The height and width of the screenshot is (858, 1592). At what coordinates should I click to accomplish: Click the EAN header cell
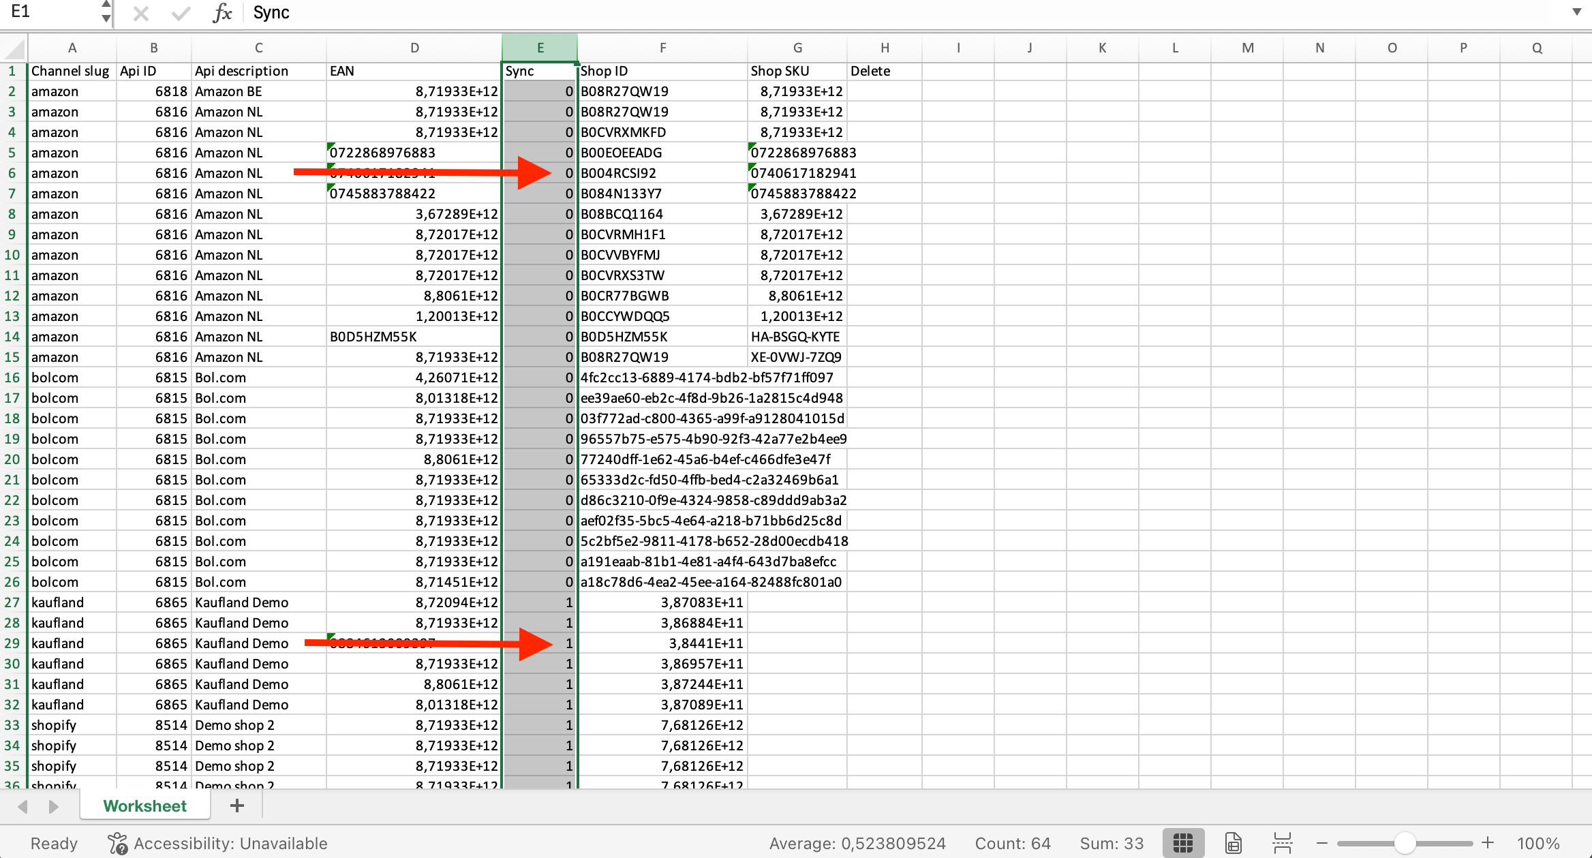(x=414, y=71)
